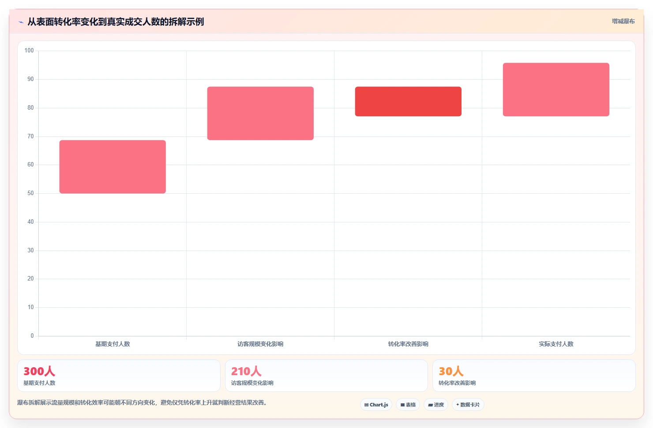653x428 pixels.
Task: Select the 实际支付人数 waterfall bar
Action: (556, 89)
